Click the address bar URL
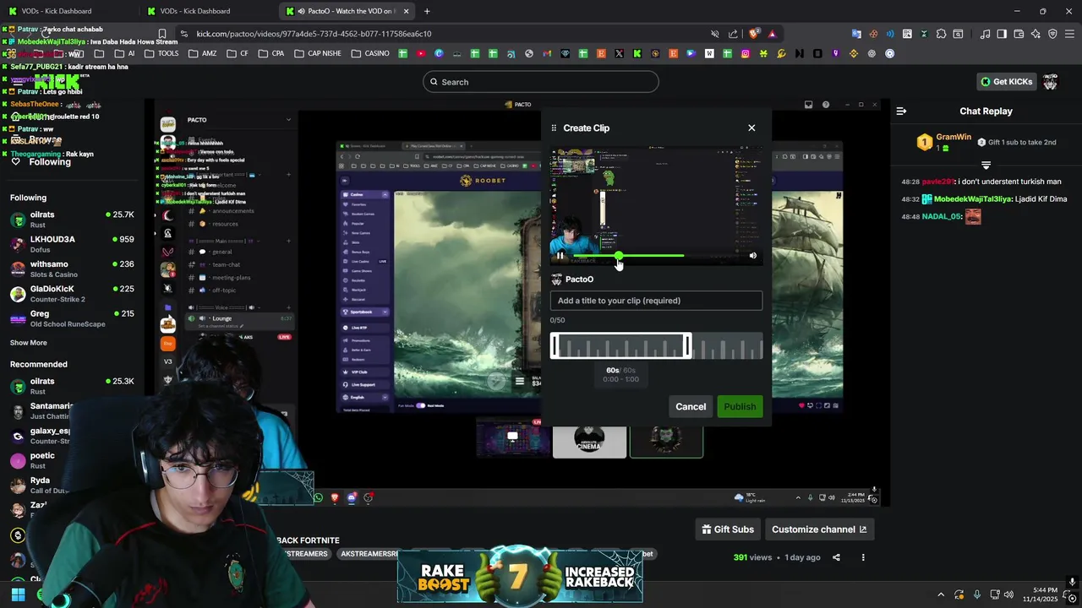The image size is (1082, 608). click(314, 34)
